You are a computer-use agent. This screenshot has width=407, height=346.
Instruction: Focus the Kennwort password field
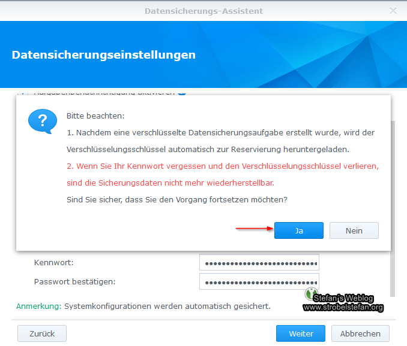(259, 262)
